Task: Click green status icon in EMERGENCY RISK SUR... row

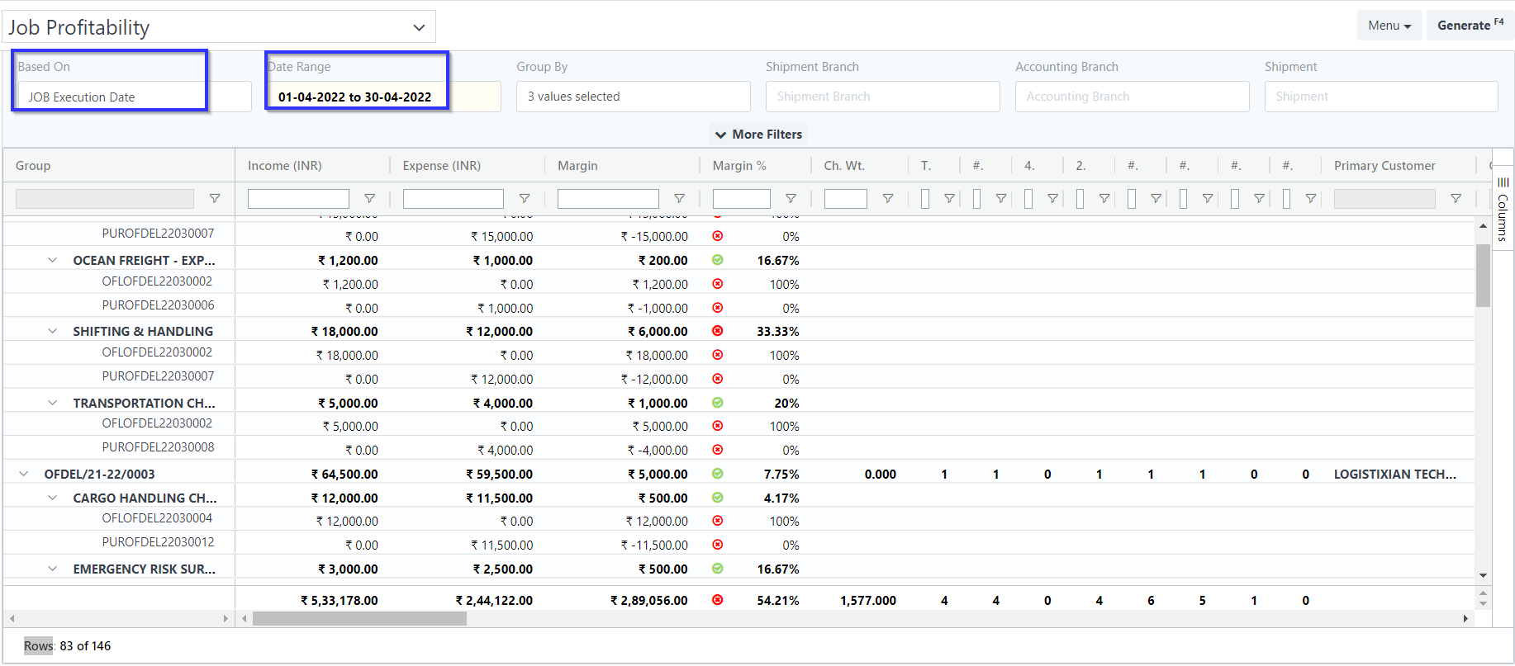Action: point(718,569)
